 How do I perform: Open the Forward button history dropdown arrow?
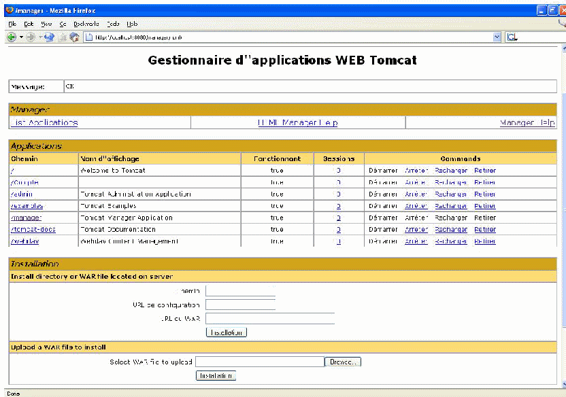click(x=39, y=37)
